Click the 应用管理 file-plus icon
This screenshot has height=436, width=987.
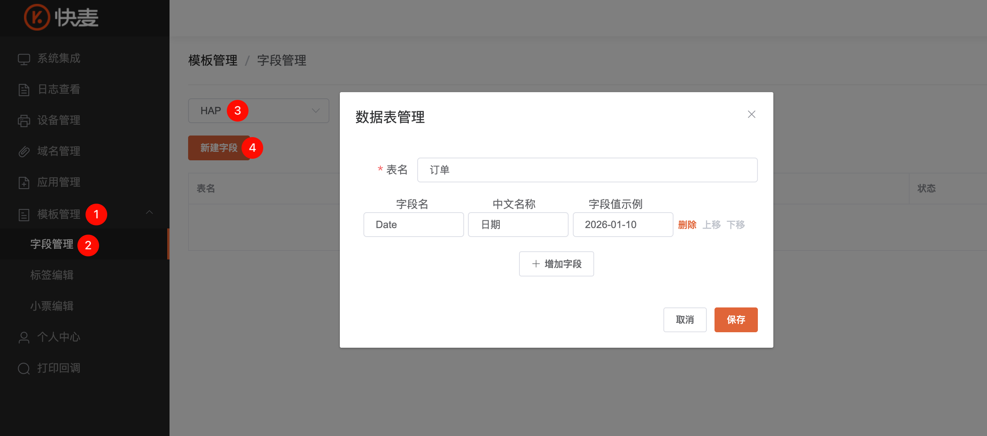(x=24, y=183)
